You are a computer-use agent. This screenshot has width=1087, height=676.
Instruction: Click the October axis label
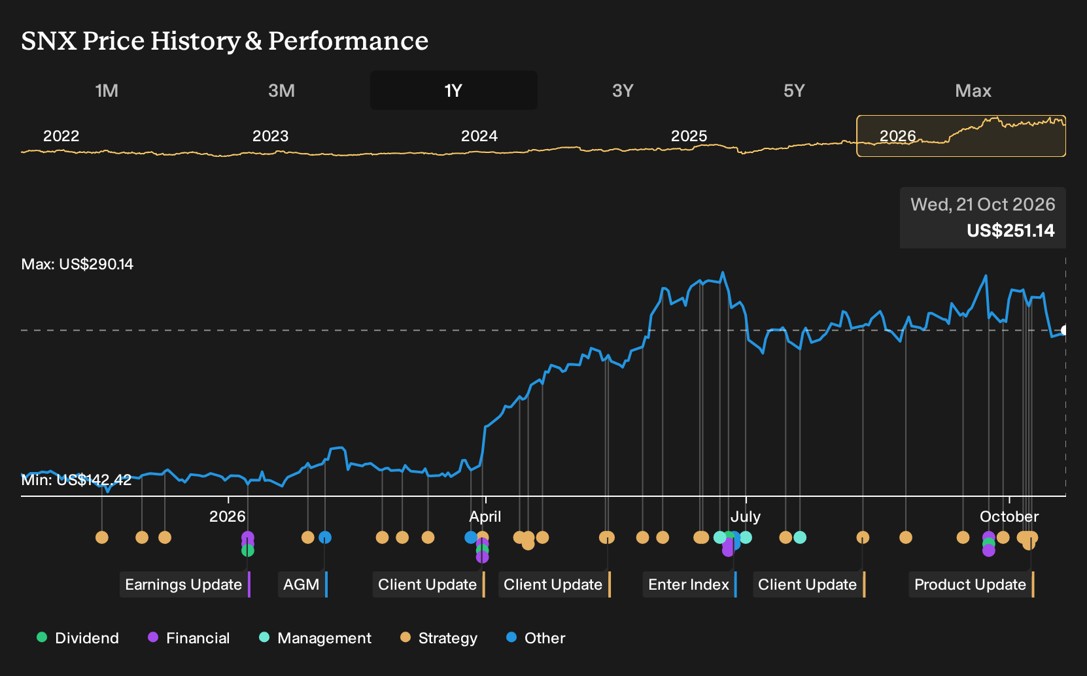1009,516
